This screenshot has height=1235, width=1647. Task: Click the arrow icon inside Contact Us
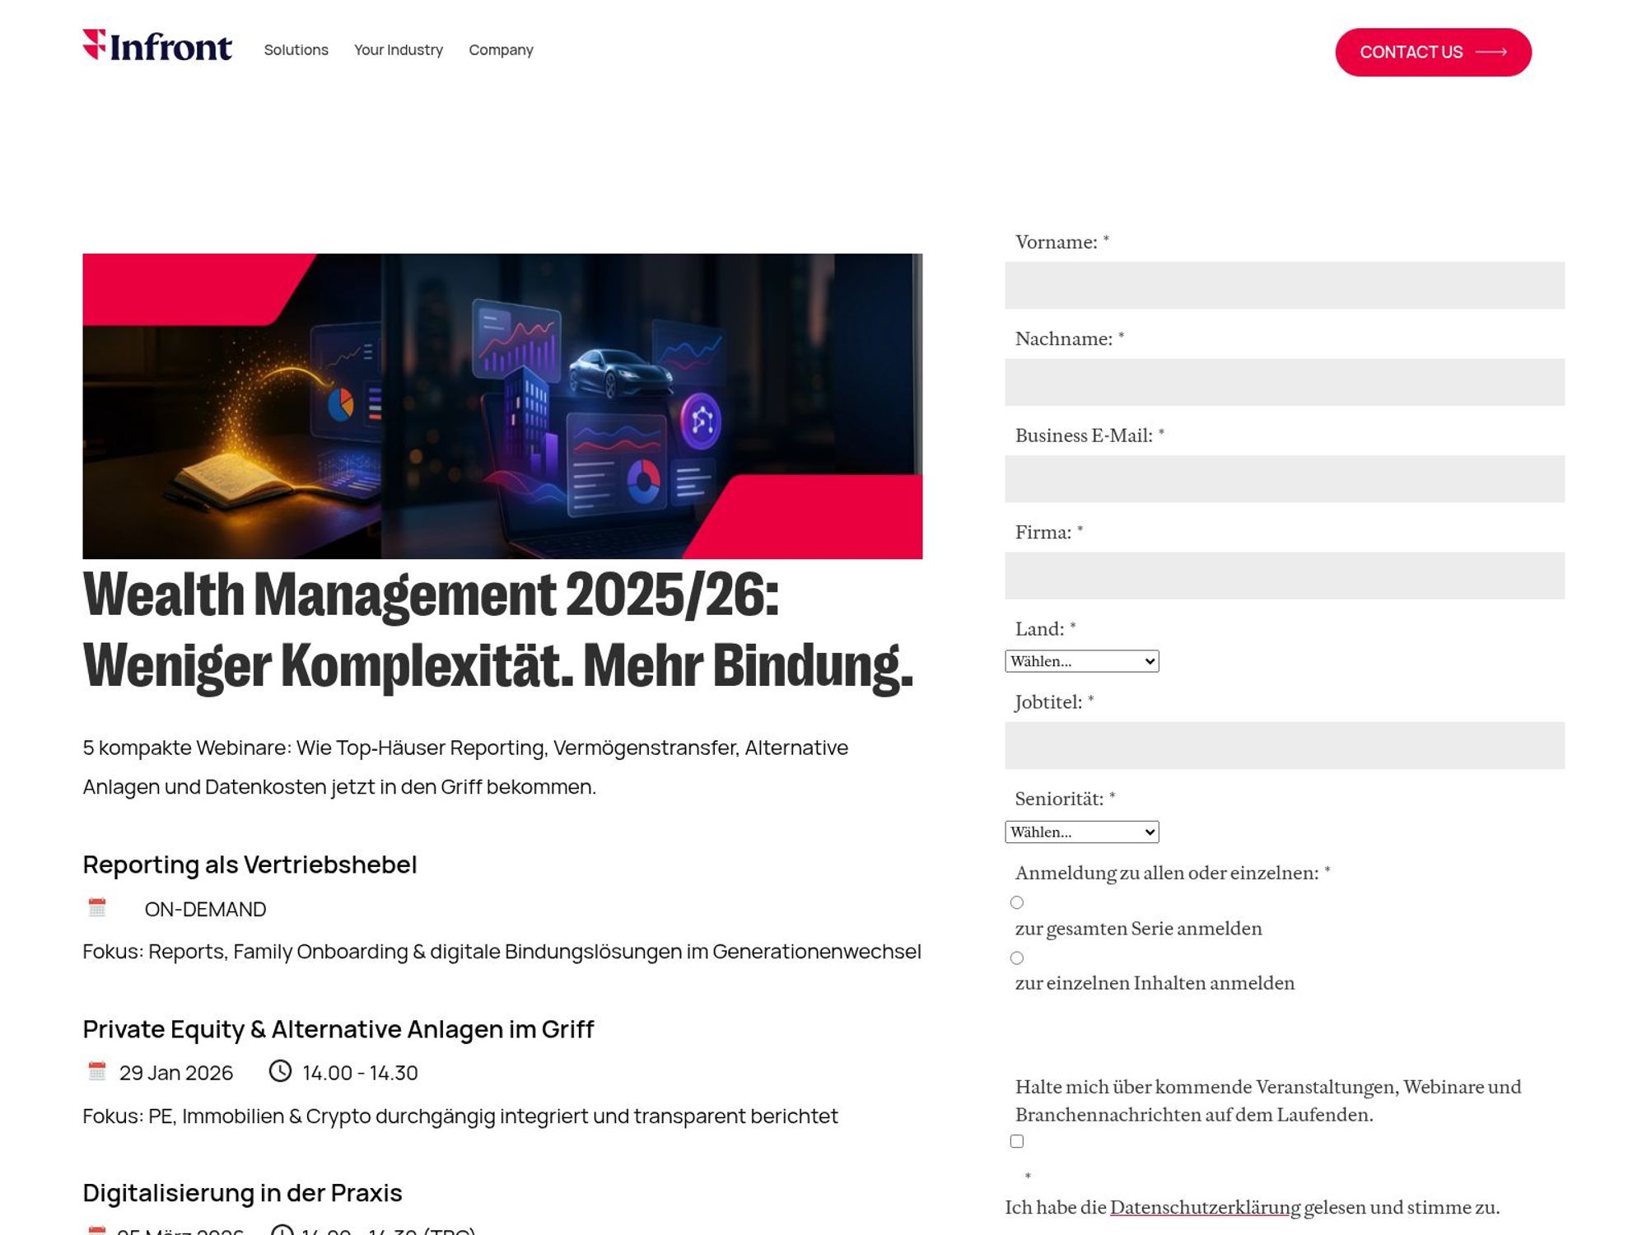[1493, 51]
